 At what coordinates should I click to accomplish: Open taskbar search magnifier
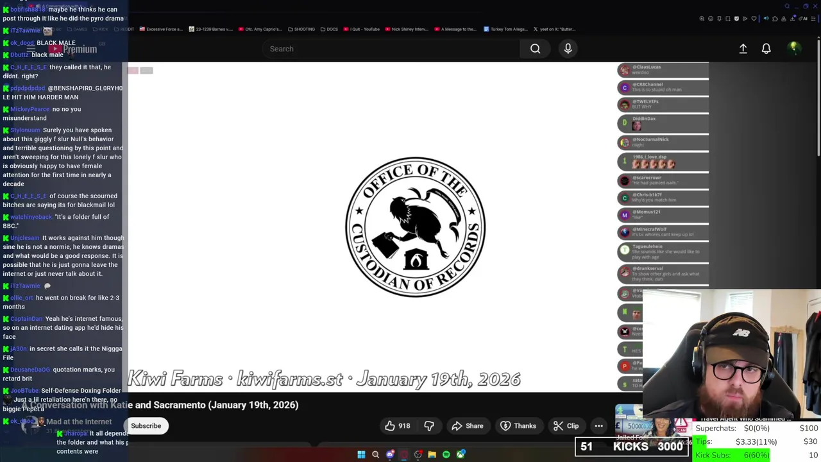pyautogui.click(x=375, y=454)
